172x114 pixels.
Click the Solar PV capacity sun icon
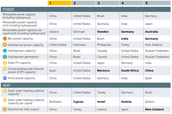[5, 63]
